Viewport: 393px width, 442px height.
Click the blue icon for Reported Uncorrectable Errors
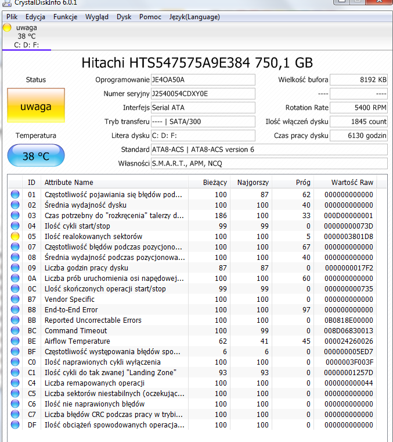15,320
